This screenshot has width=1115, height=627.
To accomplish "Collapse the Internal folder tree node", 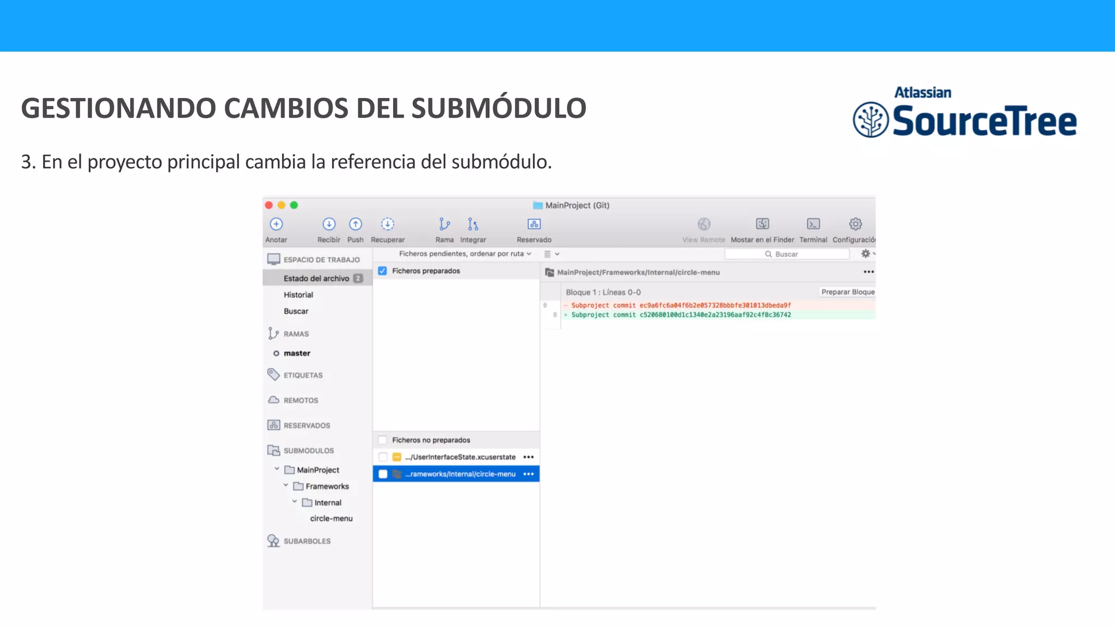I will [295, 501].
